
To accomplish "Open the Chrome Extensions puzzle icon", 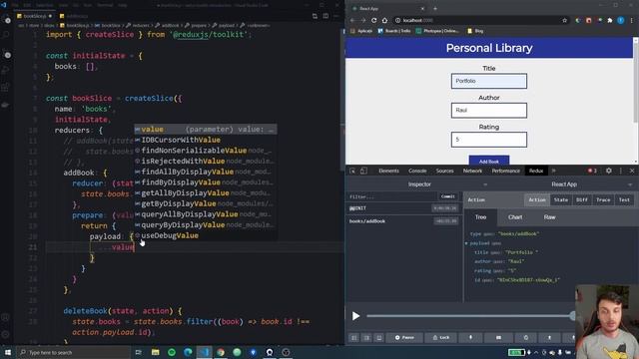I will tap(610, 20).
